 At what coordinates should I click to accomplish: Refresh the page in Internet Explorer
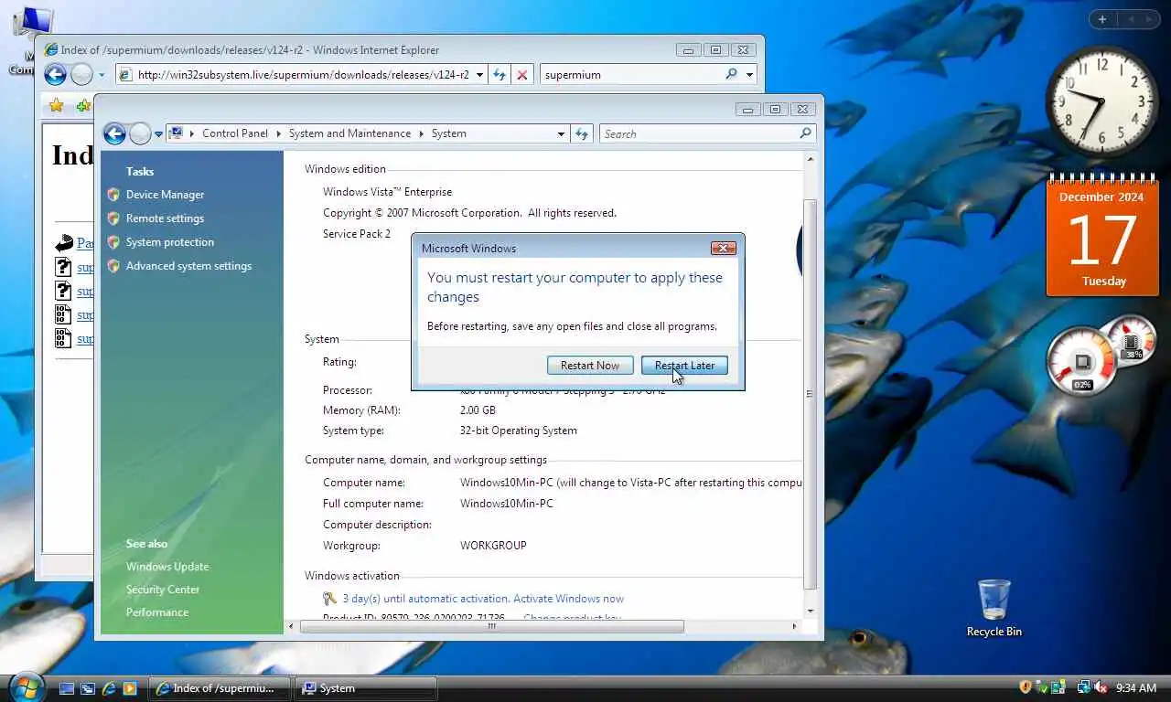500,75
